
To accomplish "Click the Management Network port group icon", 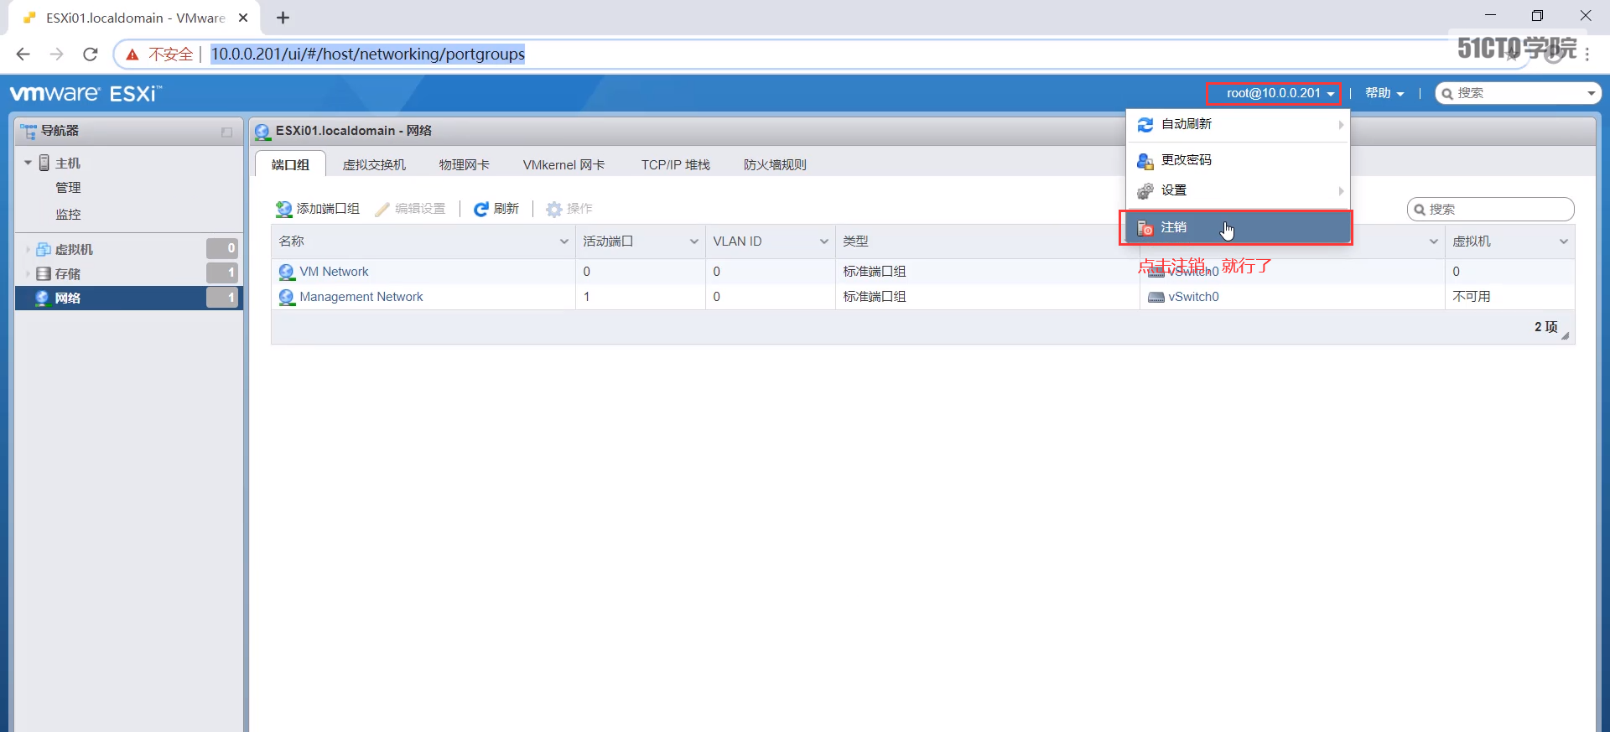I will coord(287,297).
